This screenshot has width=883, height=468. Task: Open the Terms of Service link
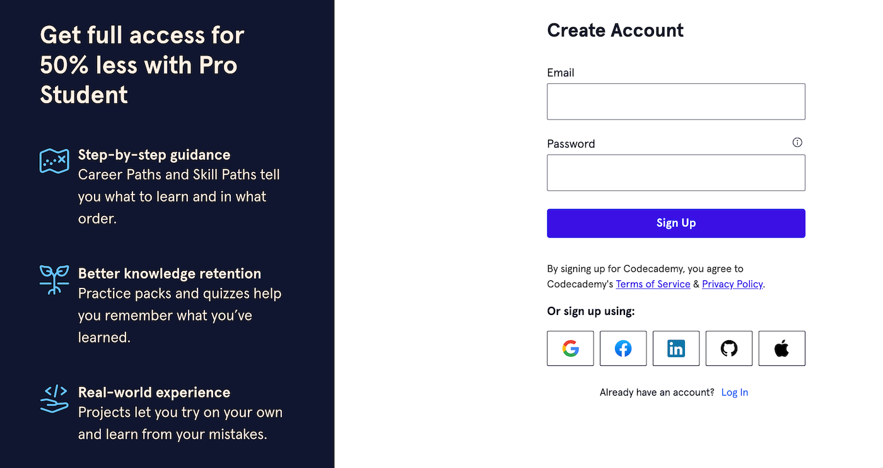click(653, 284)
